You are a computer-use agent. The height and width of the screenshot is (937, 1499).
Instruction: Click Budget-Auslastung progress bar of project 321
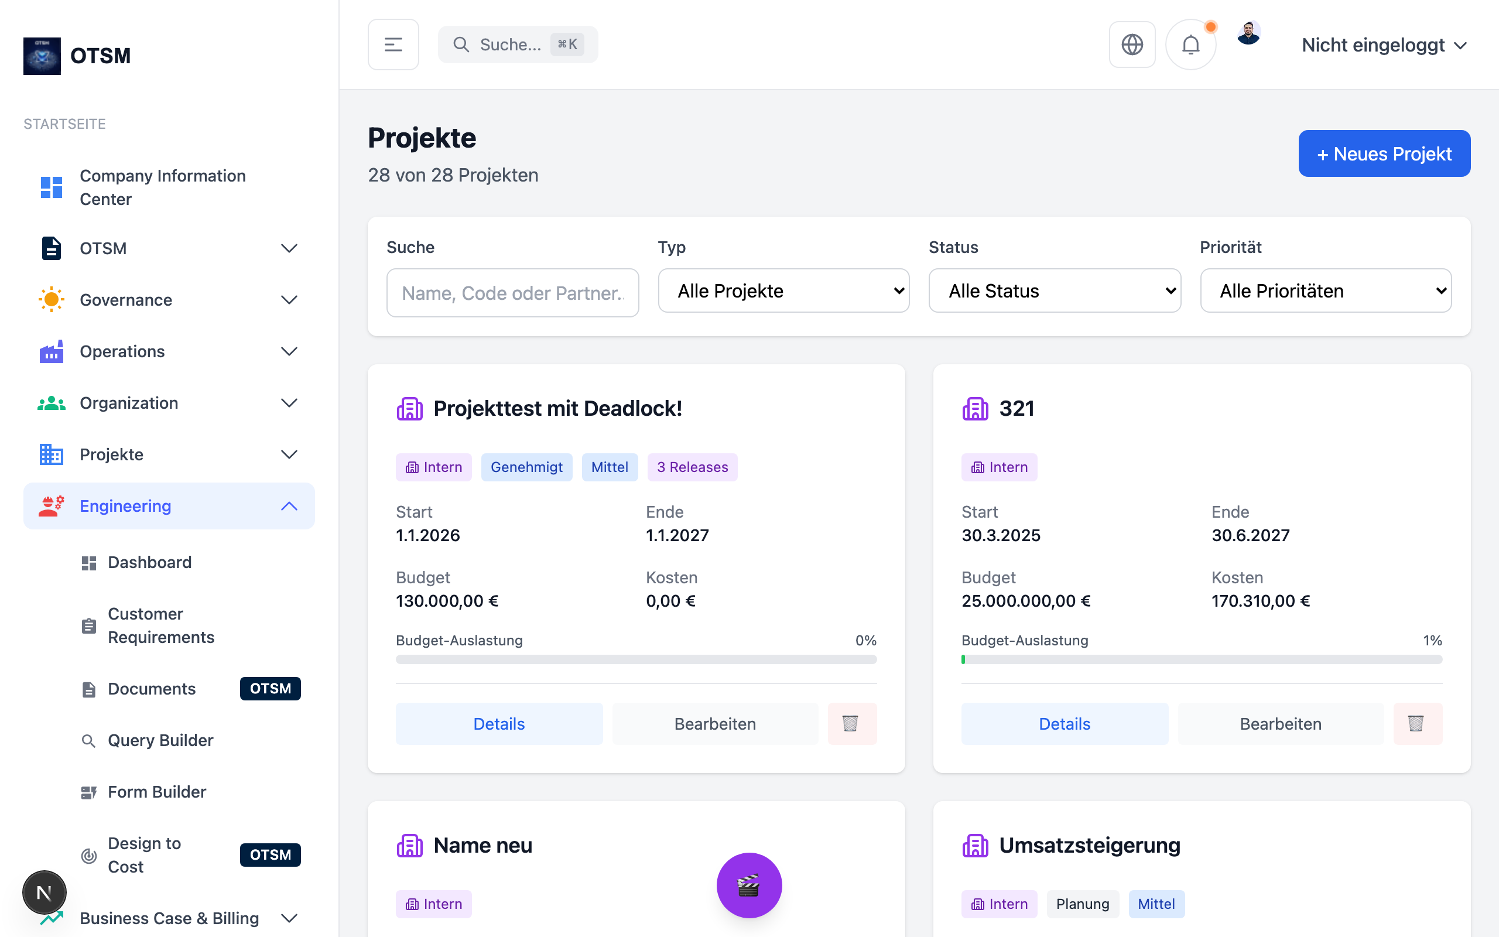(1201, 659)
